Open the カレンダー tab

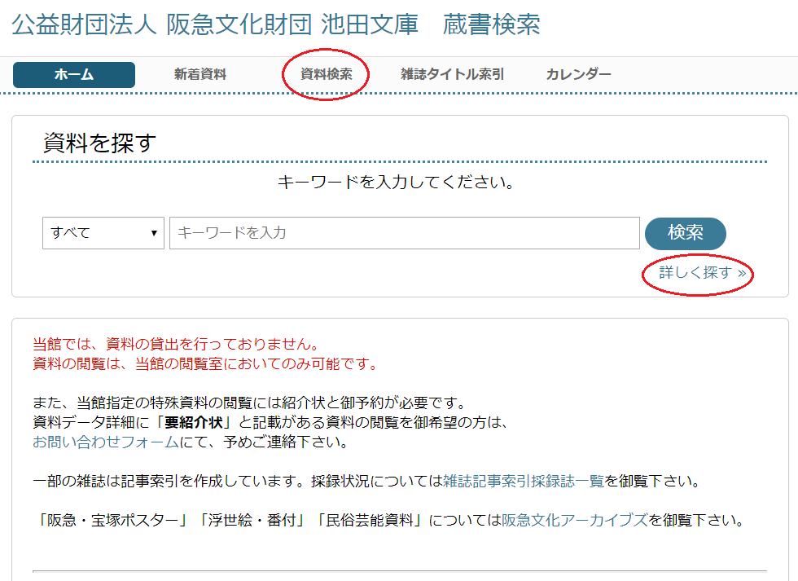pyautogui.click(x=578, y=75)
